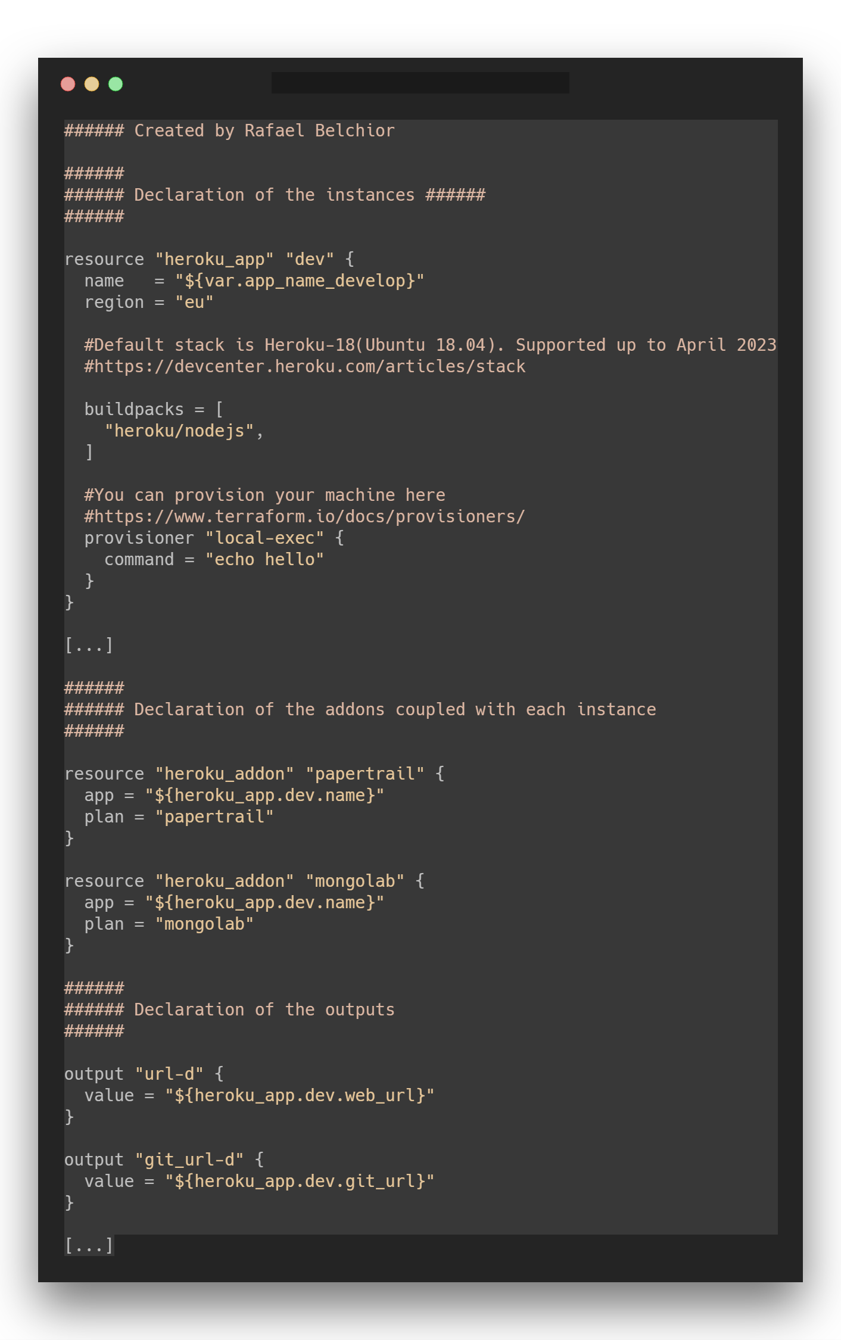Click the "papertrail" resource name in the heroku_addon declaration

[x=365, y=774]
